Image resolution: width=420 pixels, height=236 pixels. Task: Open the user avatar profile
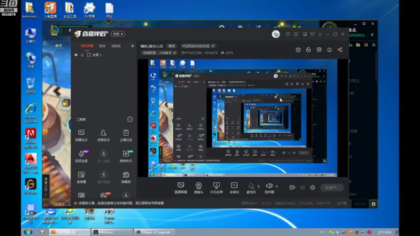pyautogui.click(x=276, y=34)
